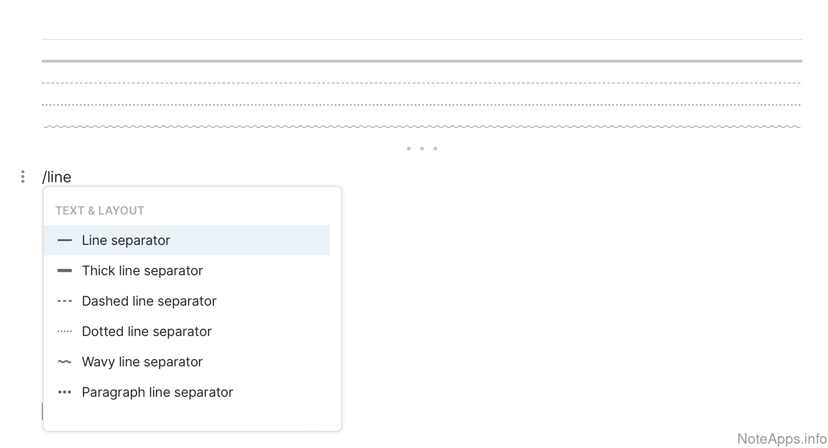Insert via the "Paragraph line separator" label
Image resolution: width=828 pixels, height=448 pixels.
pyautogui.click(x=157, y=392)
